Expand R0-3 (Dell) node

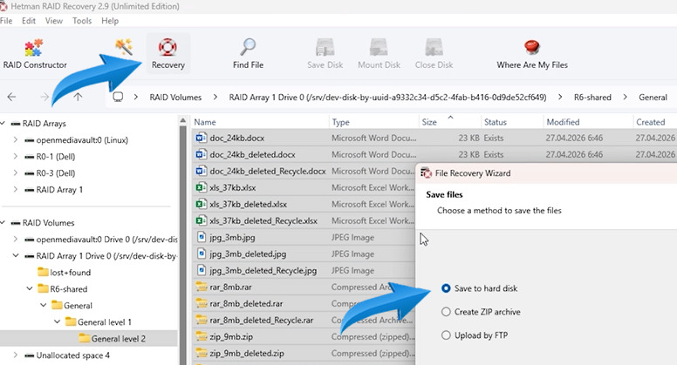16,172
